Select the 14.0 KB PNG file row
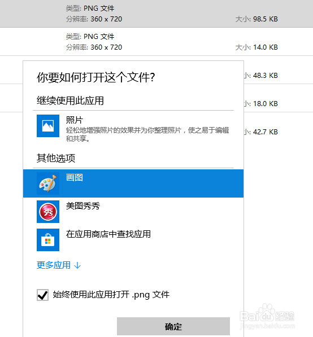Viewport: 313px width, 337px height. click(156, 42)
